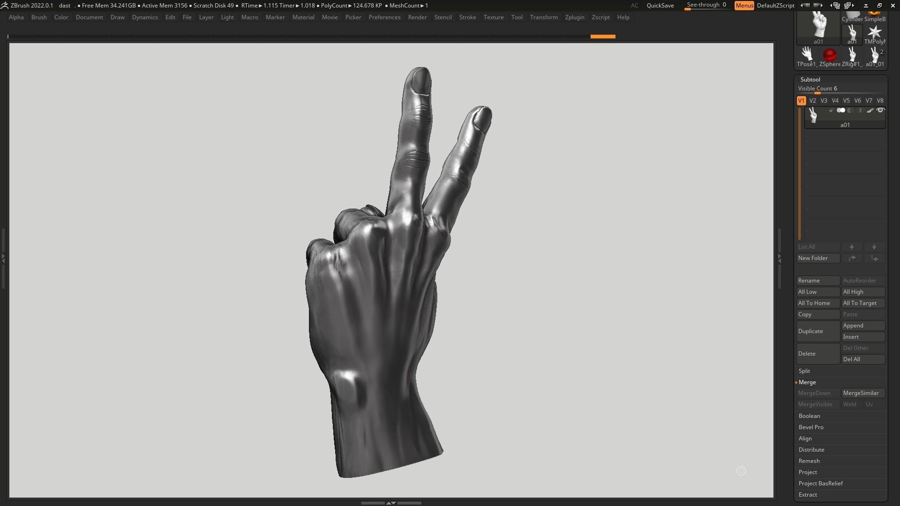Select the small a01 tool icon
Image resolution: width=900 pixels, height=506 pixels.
852,35
